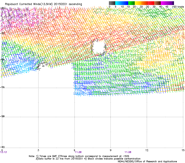Viewport: 185px width, 163px height.
Task: Click the purple "13:13" swath time label
Action: coord(3,152)
